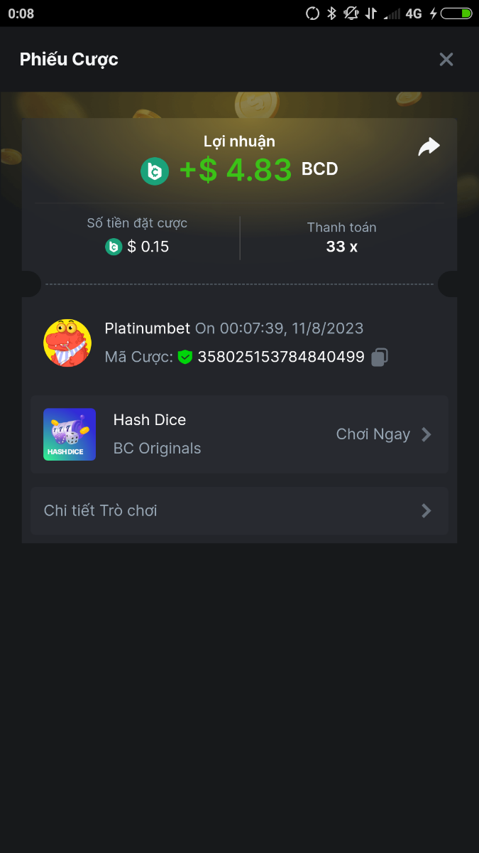Tap the Hash Dice title text
The width and height of the screenshot is (479, 853).
pyautogui.click(x=150, y=420)
